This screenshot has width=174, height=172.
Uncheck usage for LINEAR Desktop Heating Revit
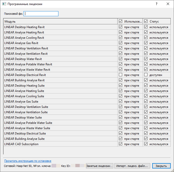point(120,27)
